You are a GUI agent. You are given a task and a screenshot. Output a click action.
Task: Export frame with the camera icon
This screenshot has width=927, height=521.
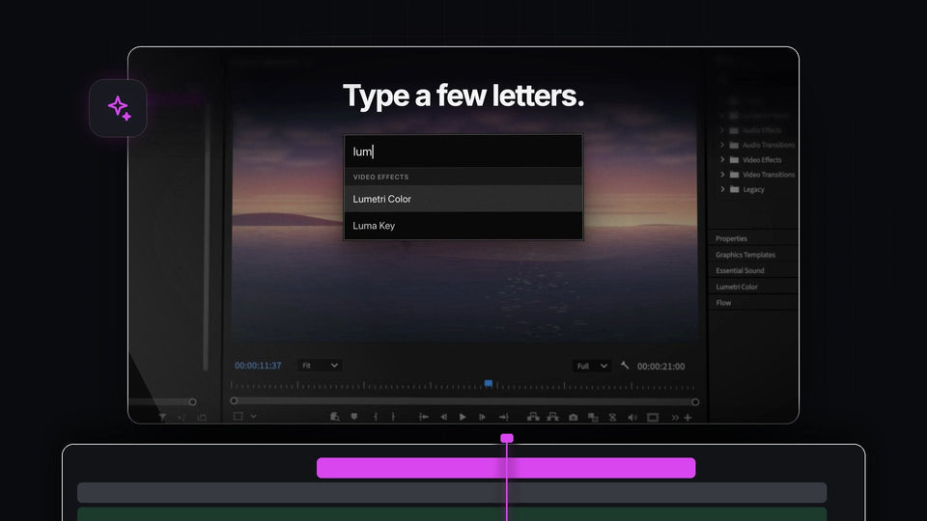(x=573, y=418)
